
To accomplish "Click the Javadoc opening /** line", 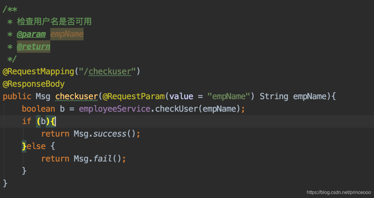I will coord(10,9).
